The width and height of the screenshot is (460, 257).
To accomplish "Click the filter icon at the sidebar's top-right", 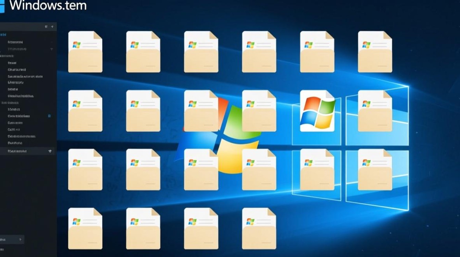I will pos(52,26).
